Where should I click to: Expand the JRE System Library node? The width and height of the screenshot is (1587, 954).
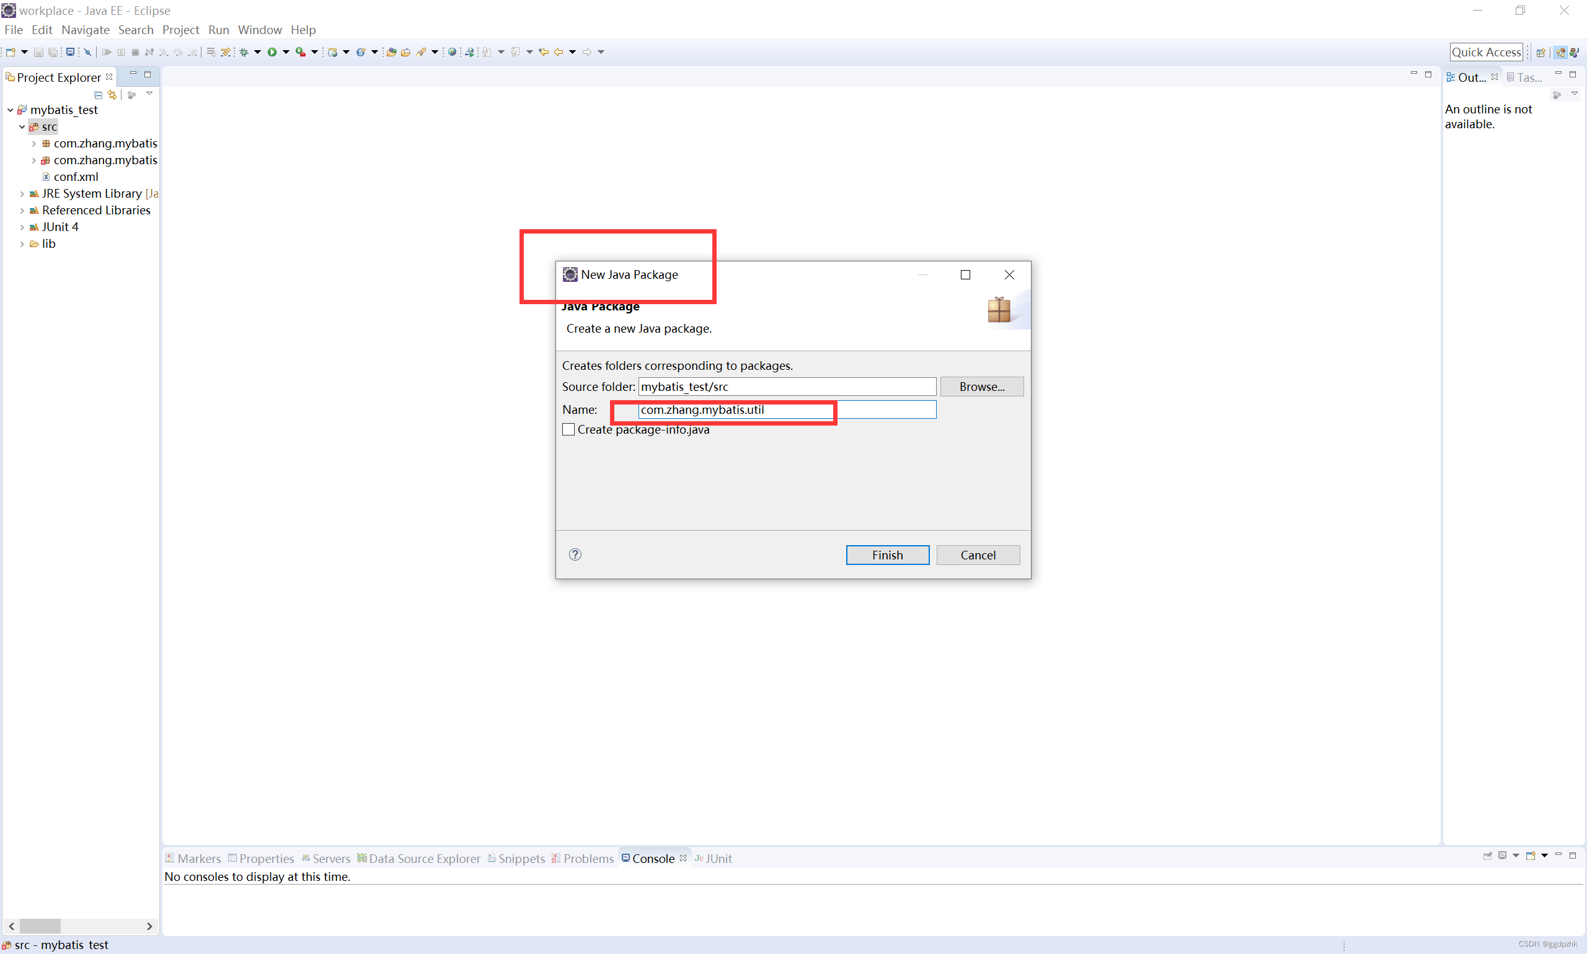pos(22,193)
